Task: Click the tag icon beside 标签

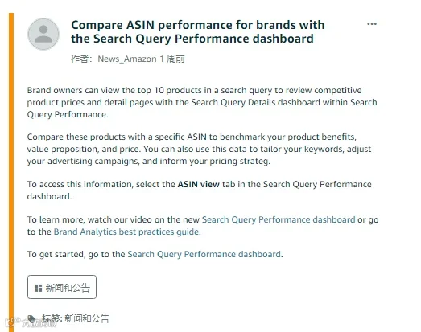Action: point(32,318)
